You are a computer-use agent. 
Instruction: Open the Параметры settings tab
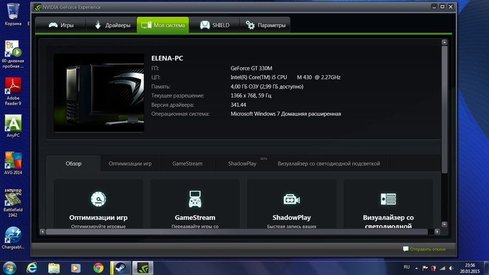(x=265, y=25)
